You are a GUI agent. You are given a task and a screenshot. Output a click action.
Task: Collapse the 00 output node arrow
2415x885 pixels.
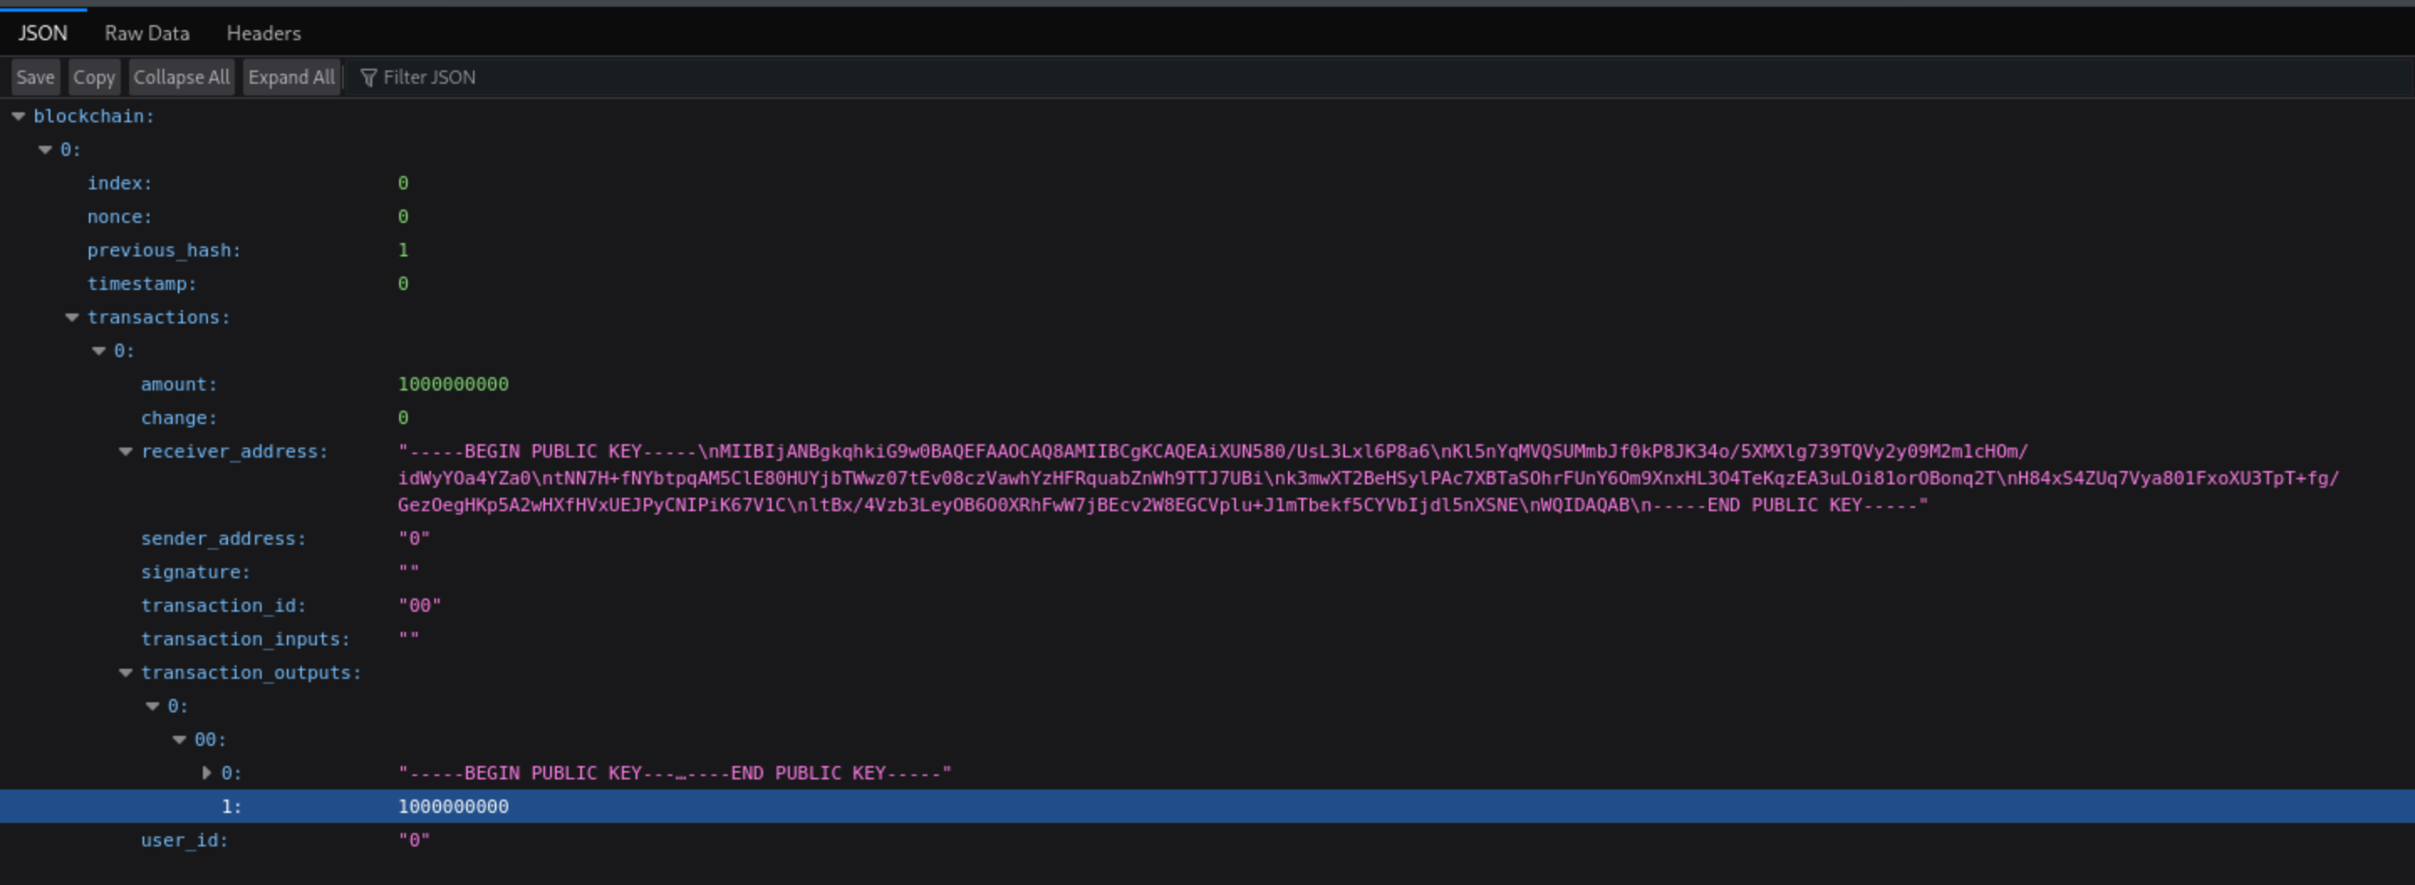tap(179, 740)
